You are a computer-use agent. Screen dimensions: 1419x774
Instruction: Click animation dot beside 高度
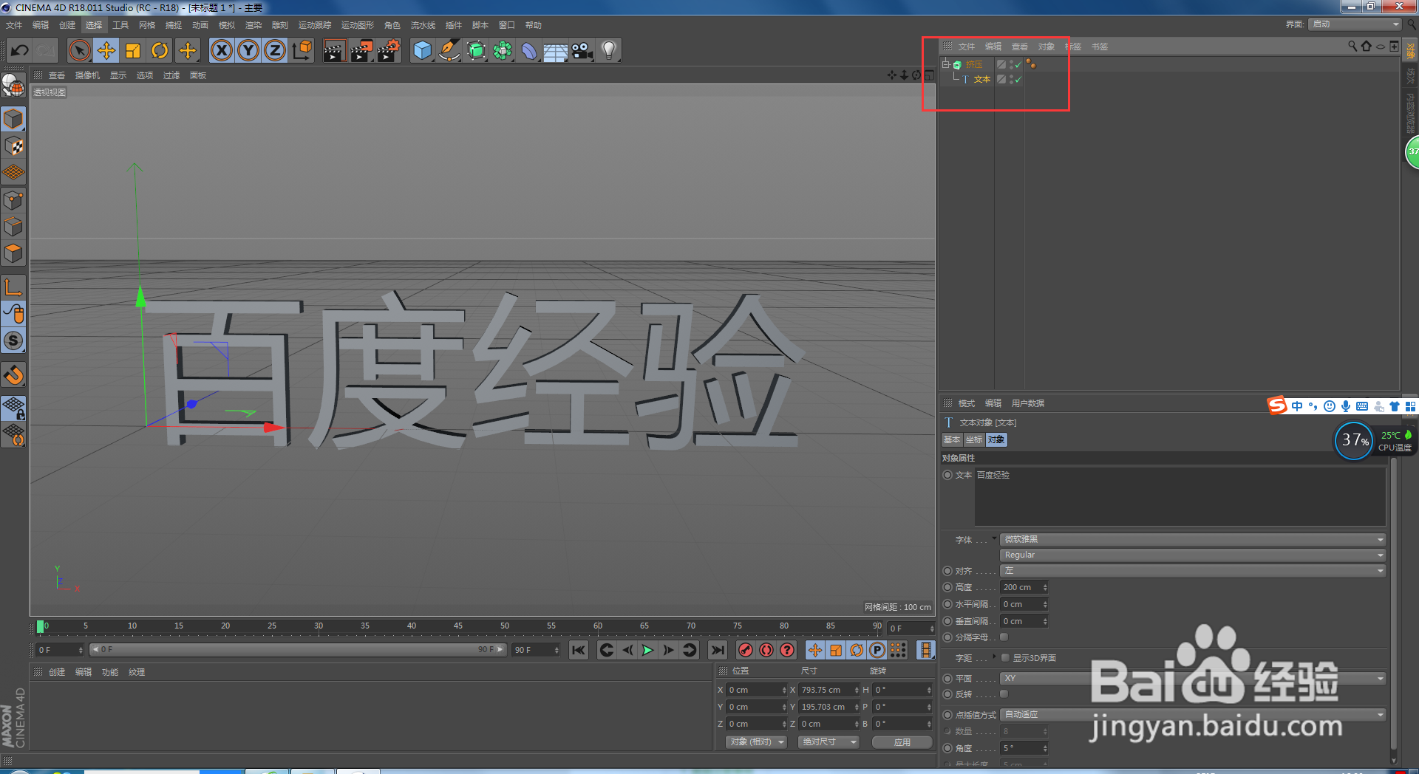[947, 587]
